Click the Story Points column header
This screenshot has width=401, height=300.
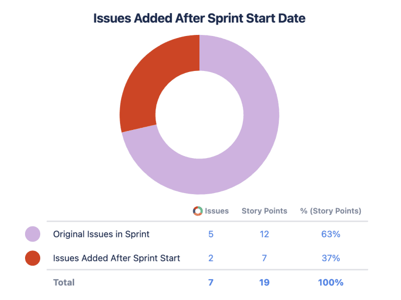click(x=264, y=211)
